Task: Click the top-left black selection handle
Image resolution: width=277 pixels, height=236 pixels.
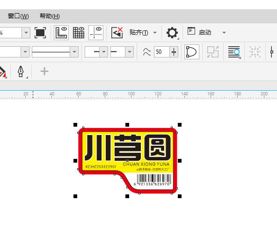Action: (x=75, y=125)
